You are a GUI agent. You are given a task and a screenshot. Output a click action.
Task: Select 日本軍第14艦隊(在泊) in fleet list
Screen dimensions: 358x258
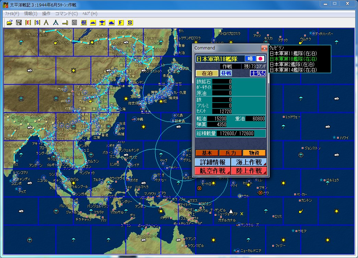point(293,70)
